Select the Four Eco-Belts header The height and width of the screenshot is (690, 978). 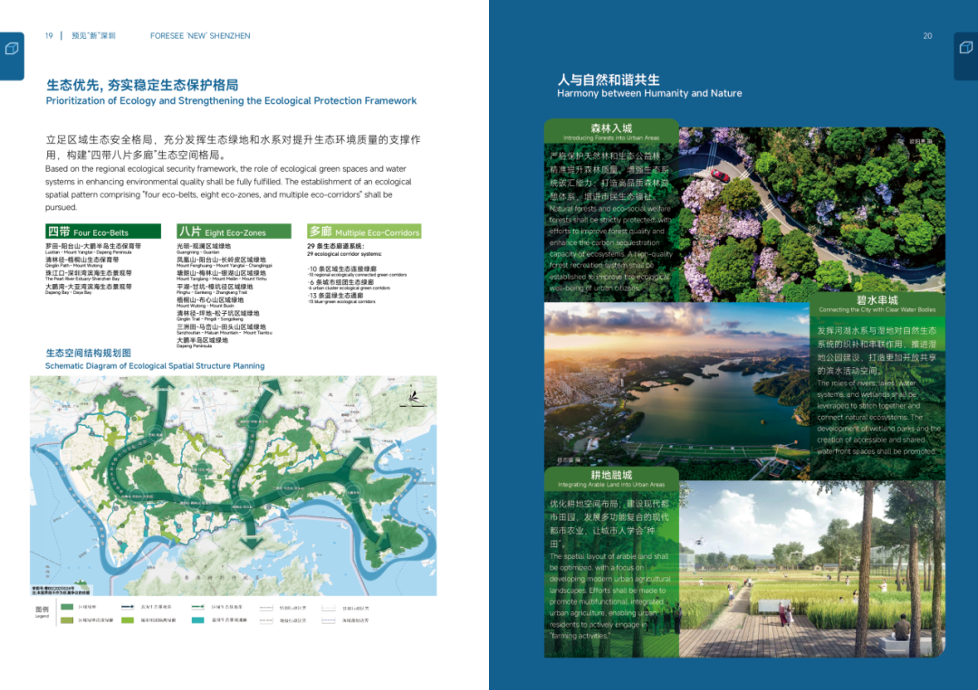103,232
